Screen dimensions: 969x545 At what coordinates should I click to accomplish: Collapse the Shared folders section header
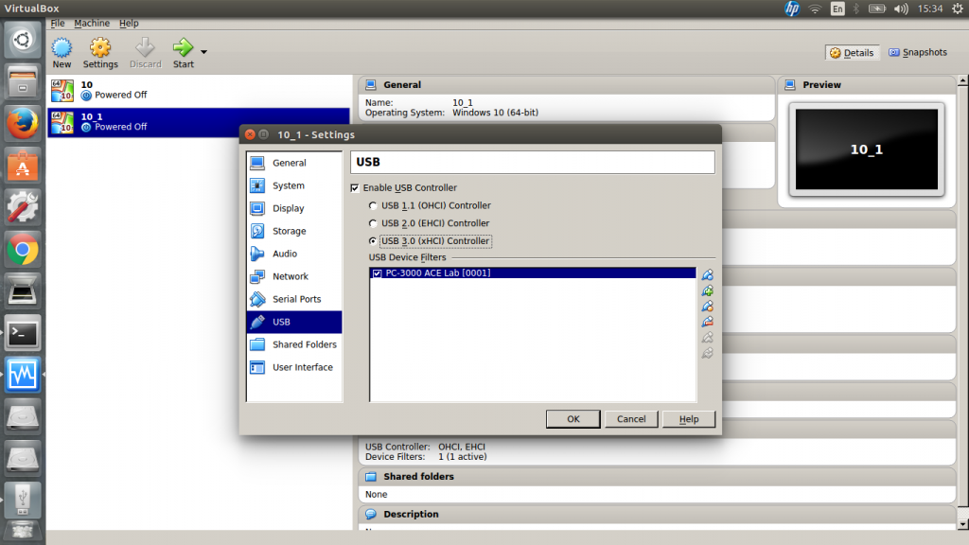coord(418,477)
